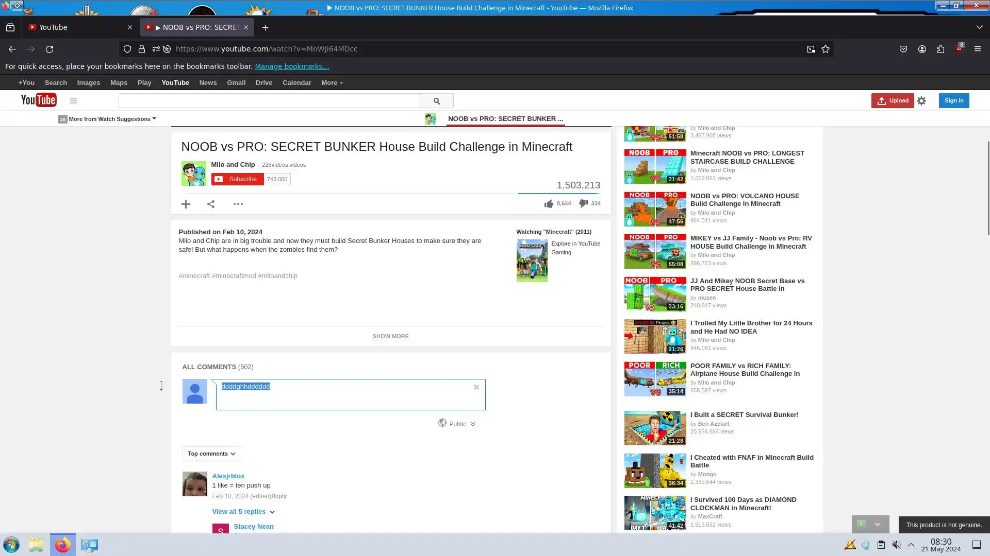Open the YouTube guide hamburger menu
The height and width of the screenshot is (556, 990).
(x=73, y=101)
